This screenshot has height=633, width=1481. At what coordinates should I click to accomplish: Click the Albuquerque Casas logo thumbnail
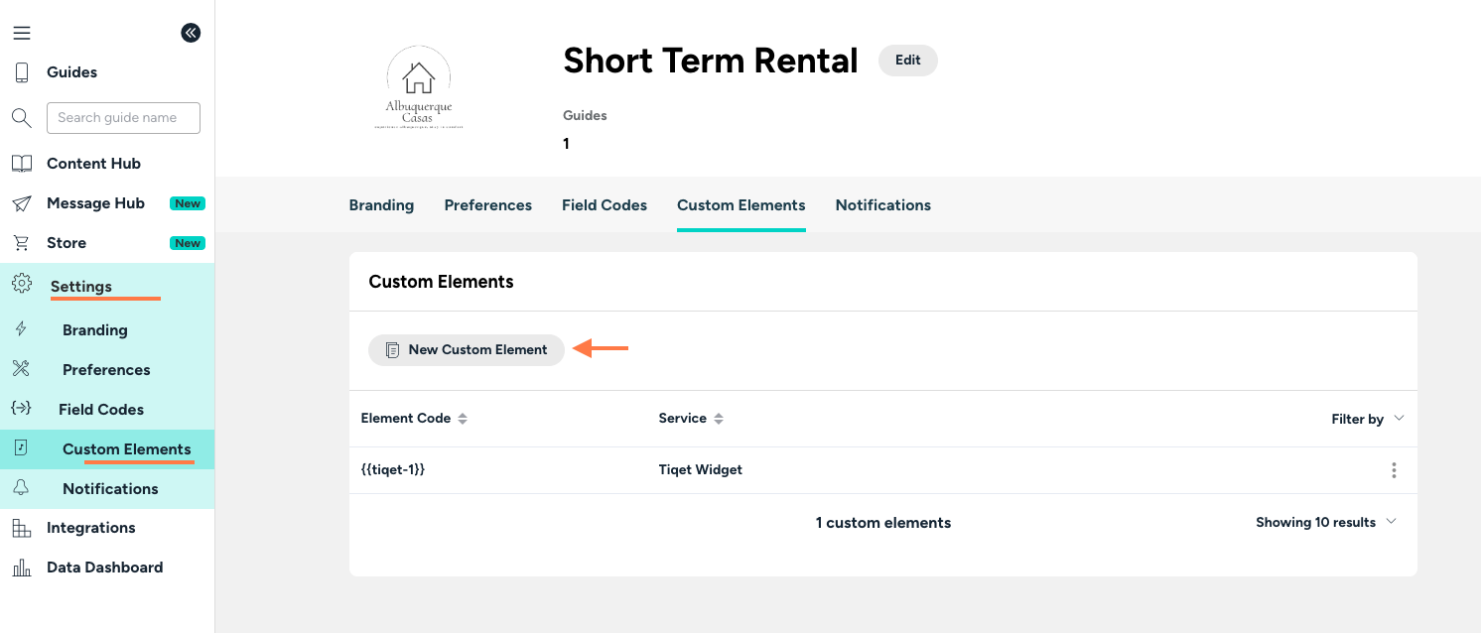click(419, 89)
